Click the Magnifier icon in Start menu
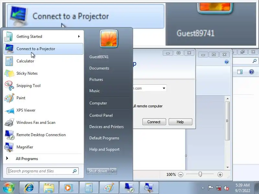 9,147
